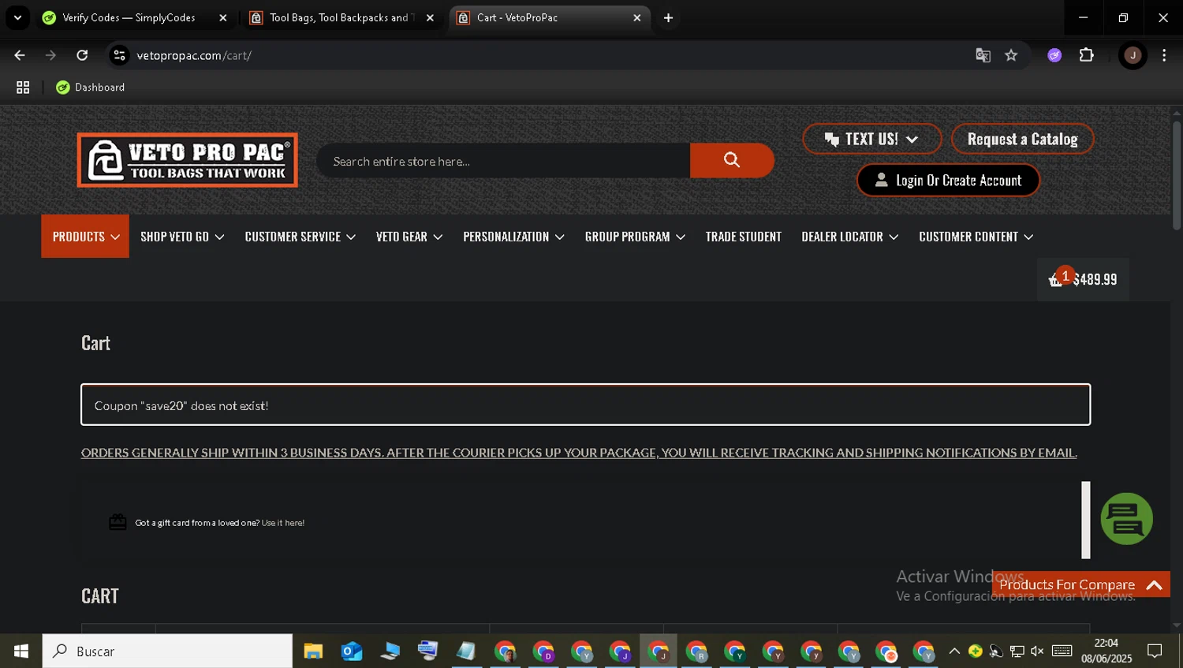The image size is (1183, 668).
Task: Click the orange search magnifier button
Action: coord(731,160)
